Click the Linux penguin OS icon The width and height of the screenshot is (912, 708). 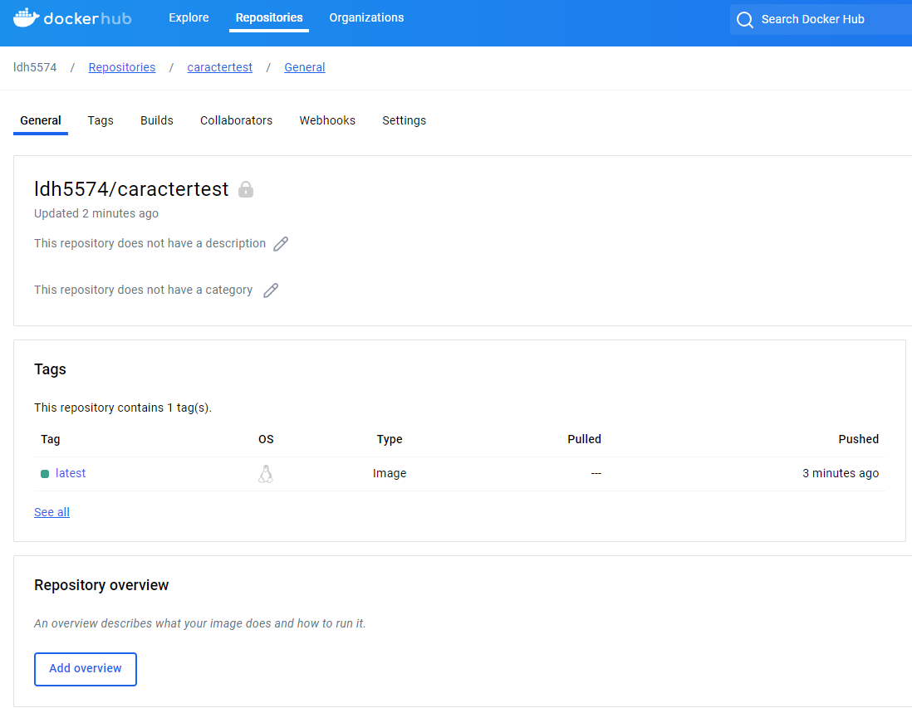(266, 474)
